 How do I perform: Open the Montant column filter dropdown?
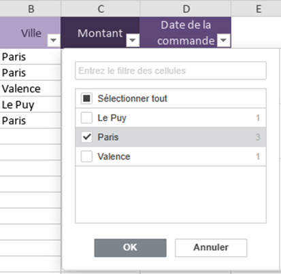tap(133, 40)
